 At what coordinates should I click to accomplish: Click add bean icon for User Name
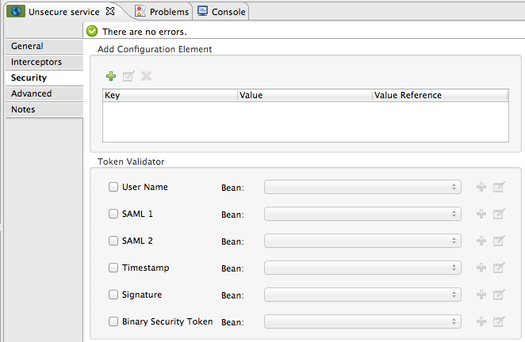481,188
